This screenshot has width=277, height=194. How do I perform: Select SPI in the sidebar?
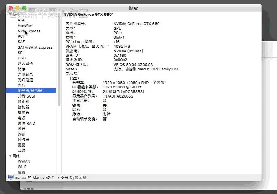click(20, 53)
